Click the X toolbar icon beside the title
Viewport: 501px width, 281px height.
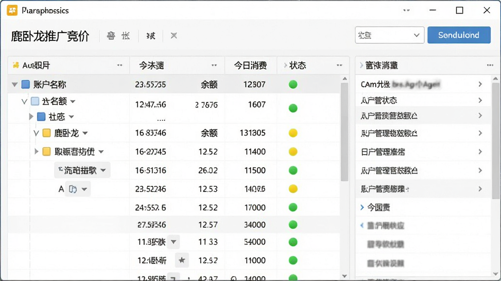pos(174,36)
